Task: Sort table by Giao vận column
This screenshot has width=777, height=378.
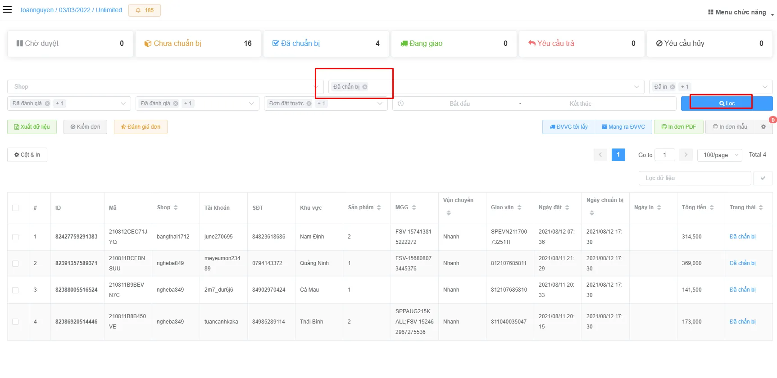Action: click(519, 207)
